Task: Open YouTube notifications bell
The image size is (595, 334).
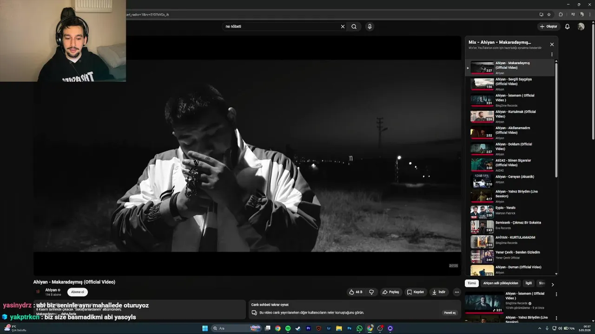Action: pyautogui.click(x=567, y=26)
